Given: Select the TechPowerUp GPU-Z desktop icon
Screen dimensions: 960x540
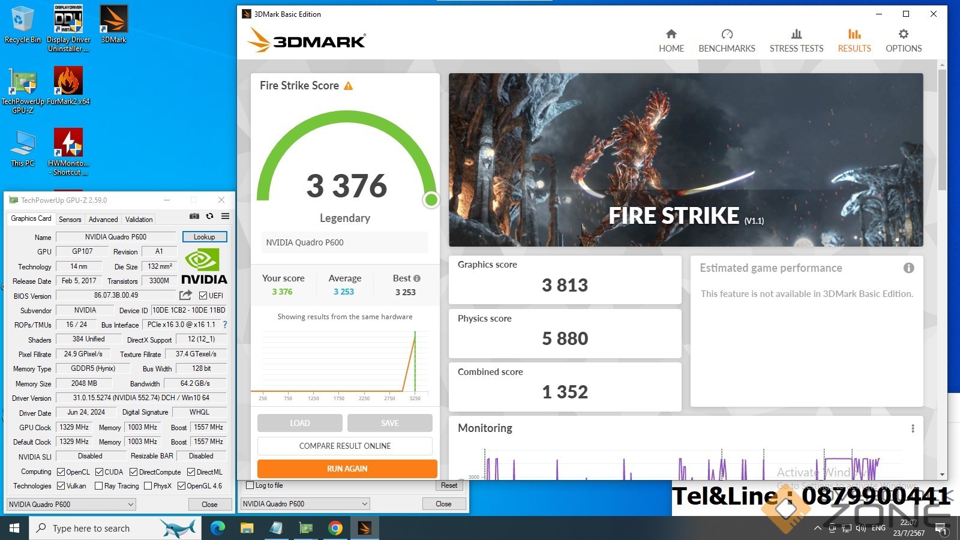Looking at the screenshot, I should 23,90.
